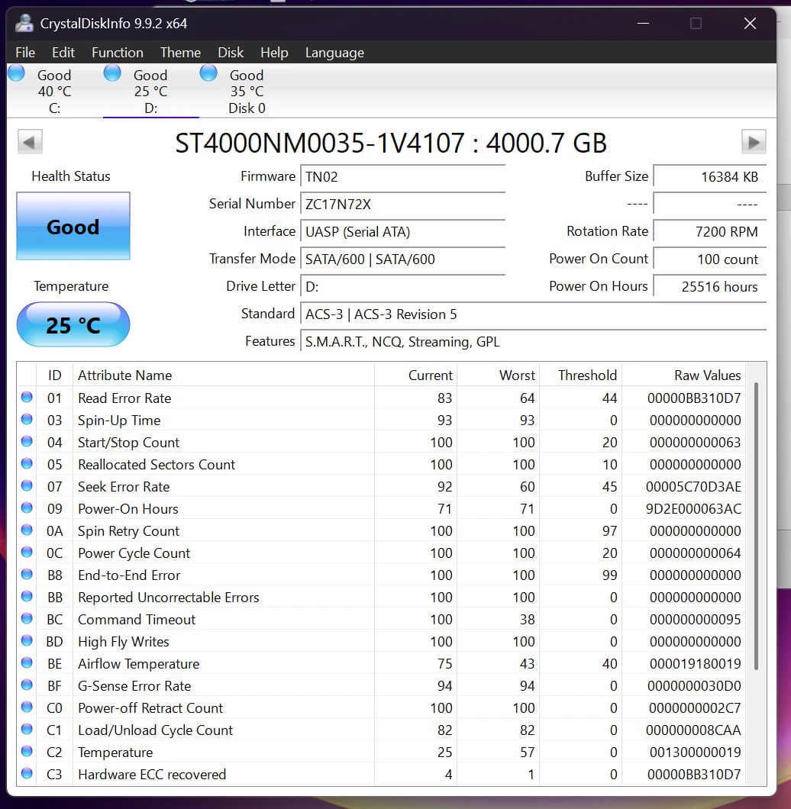The width and height of the screenshot is (791, 809).
Task: Click the Standard field ACS-3 Revision 5
Action: pyautogui.click(x=534, y=314)
